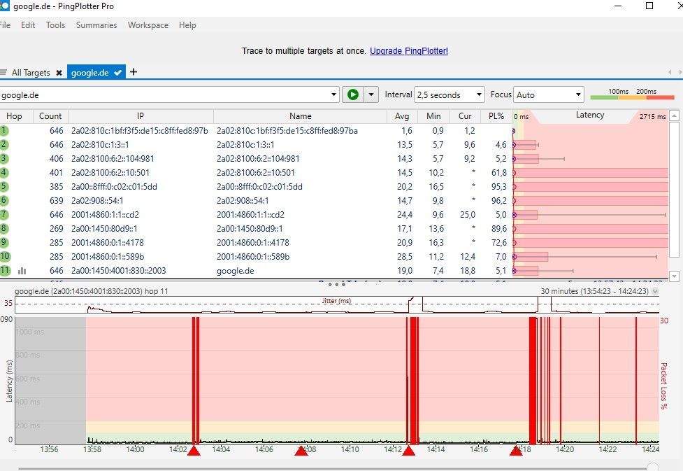Click the red alert triangle near 14:13

(x=408, y=451)
